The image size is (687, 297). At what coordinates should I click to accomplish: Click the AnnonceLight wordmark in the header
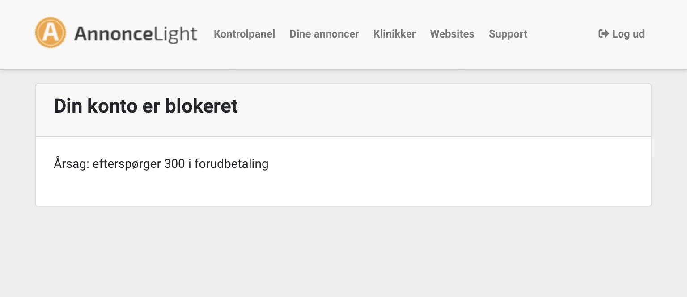point(136,34)
